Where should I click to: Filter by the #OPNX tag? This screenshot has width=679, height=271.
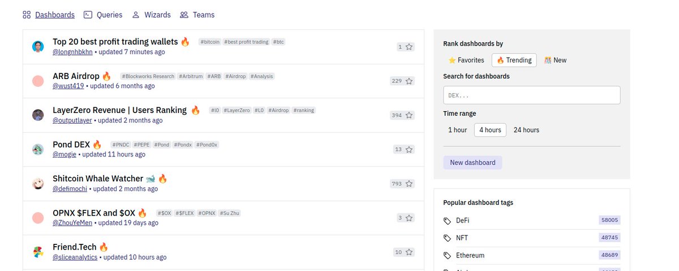207,213
